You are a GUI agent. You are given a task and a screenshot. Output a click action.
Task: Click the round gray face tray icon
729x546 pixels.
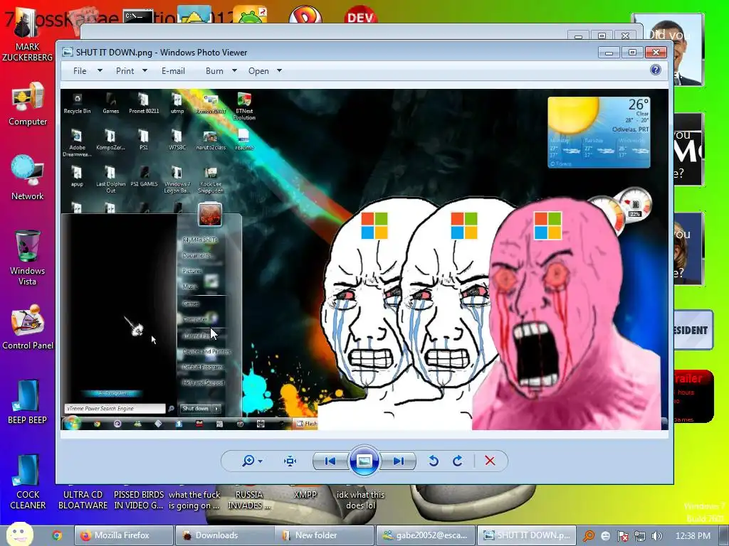[x=605, y=536]
